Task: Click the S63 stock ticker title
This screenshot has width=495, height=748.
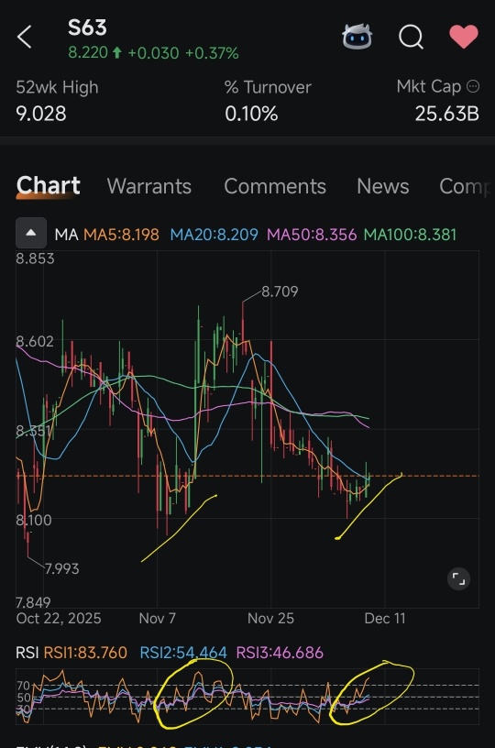Action: click(87, 27)
